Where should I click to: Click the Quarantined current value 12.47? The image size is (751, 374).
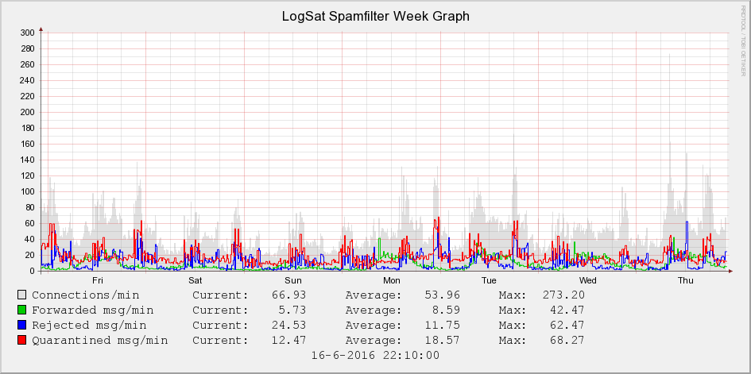288,341
